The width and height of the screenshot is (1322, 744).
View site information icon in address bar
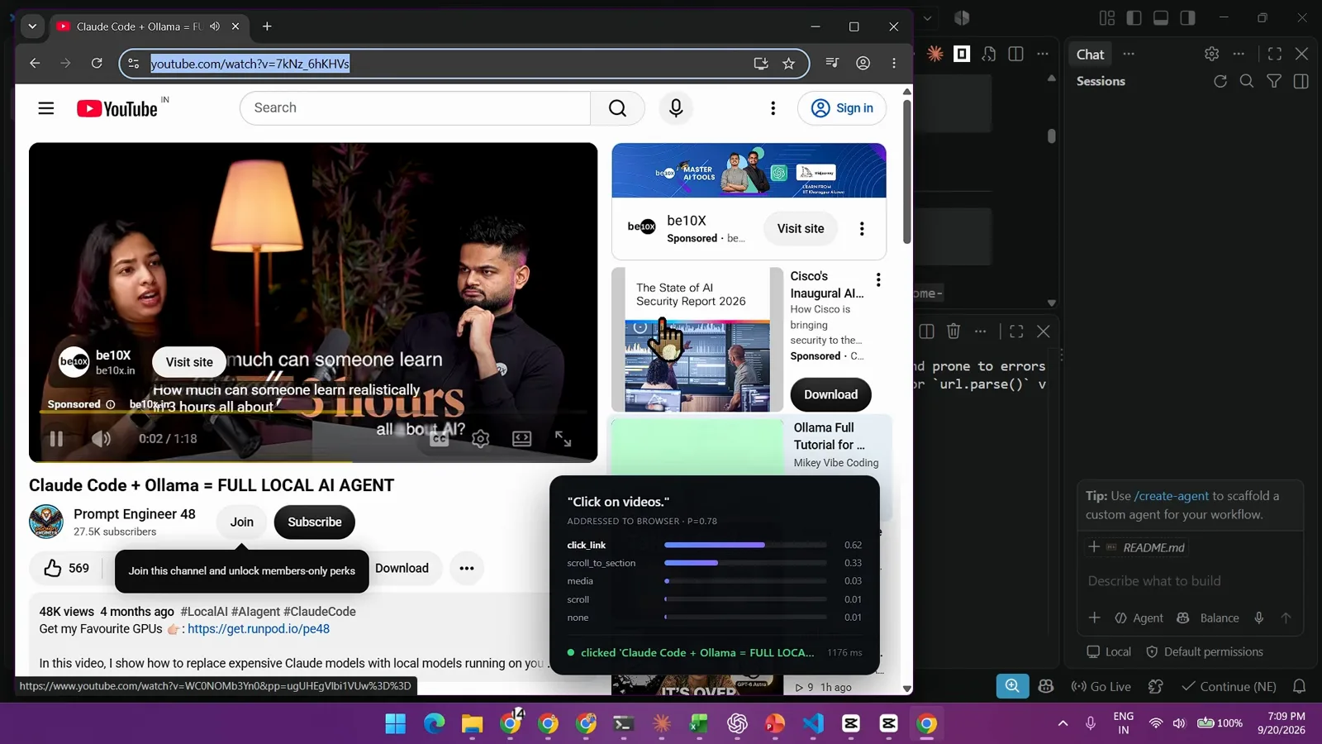[134, 64]
